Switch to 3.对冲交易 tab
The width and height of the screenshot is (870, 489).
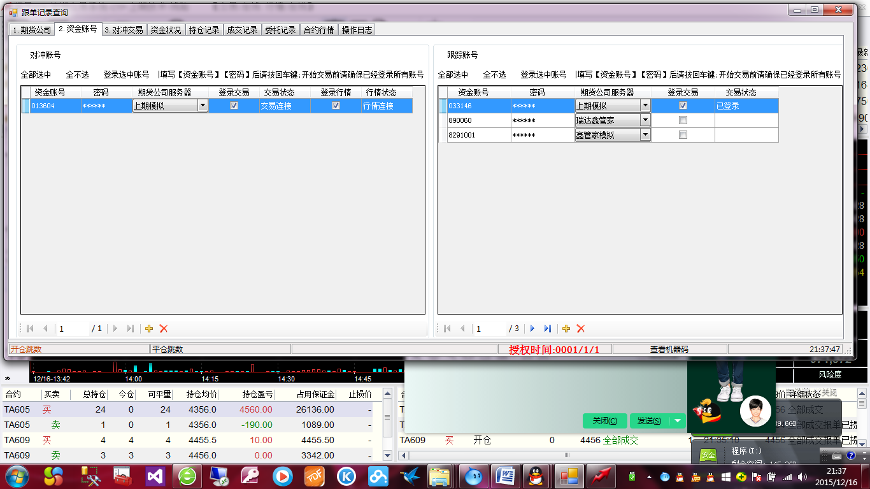pyautogui.click(x=124, y=30)
